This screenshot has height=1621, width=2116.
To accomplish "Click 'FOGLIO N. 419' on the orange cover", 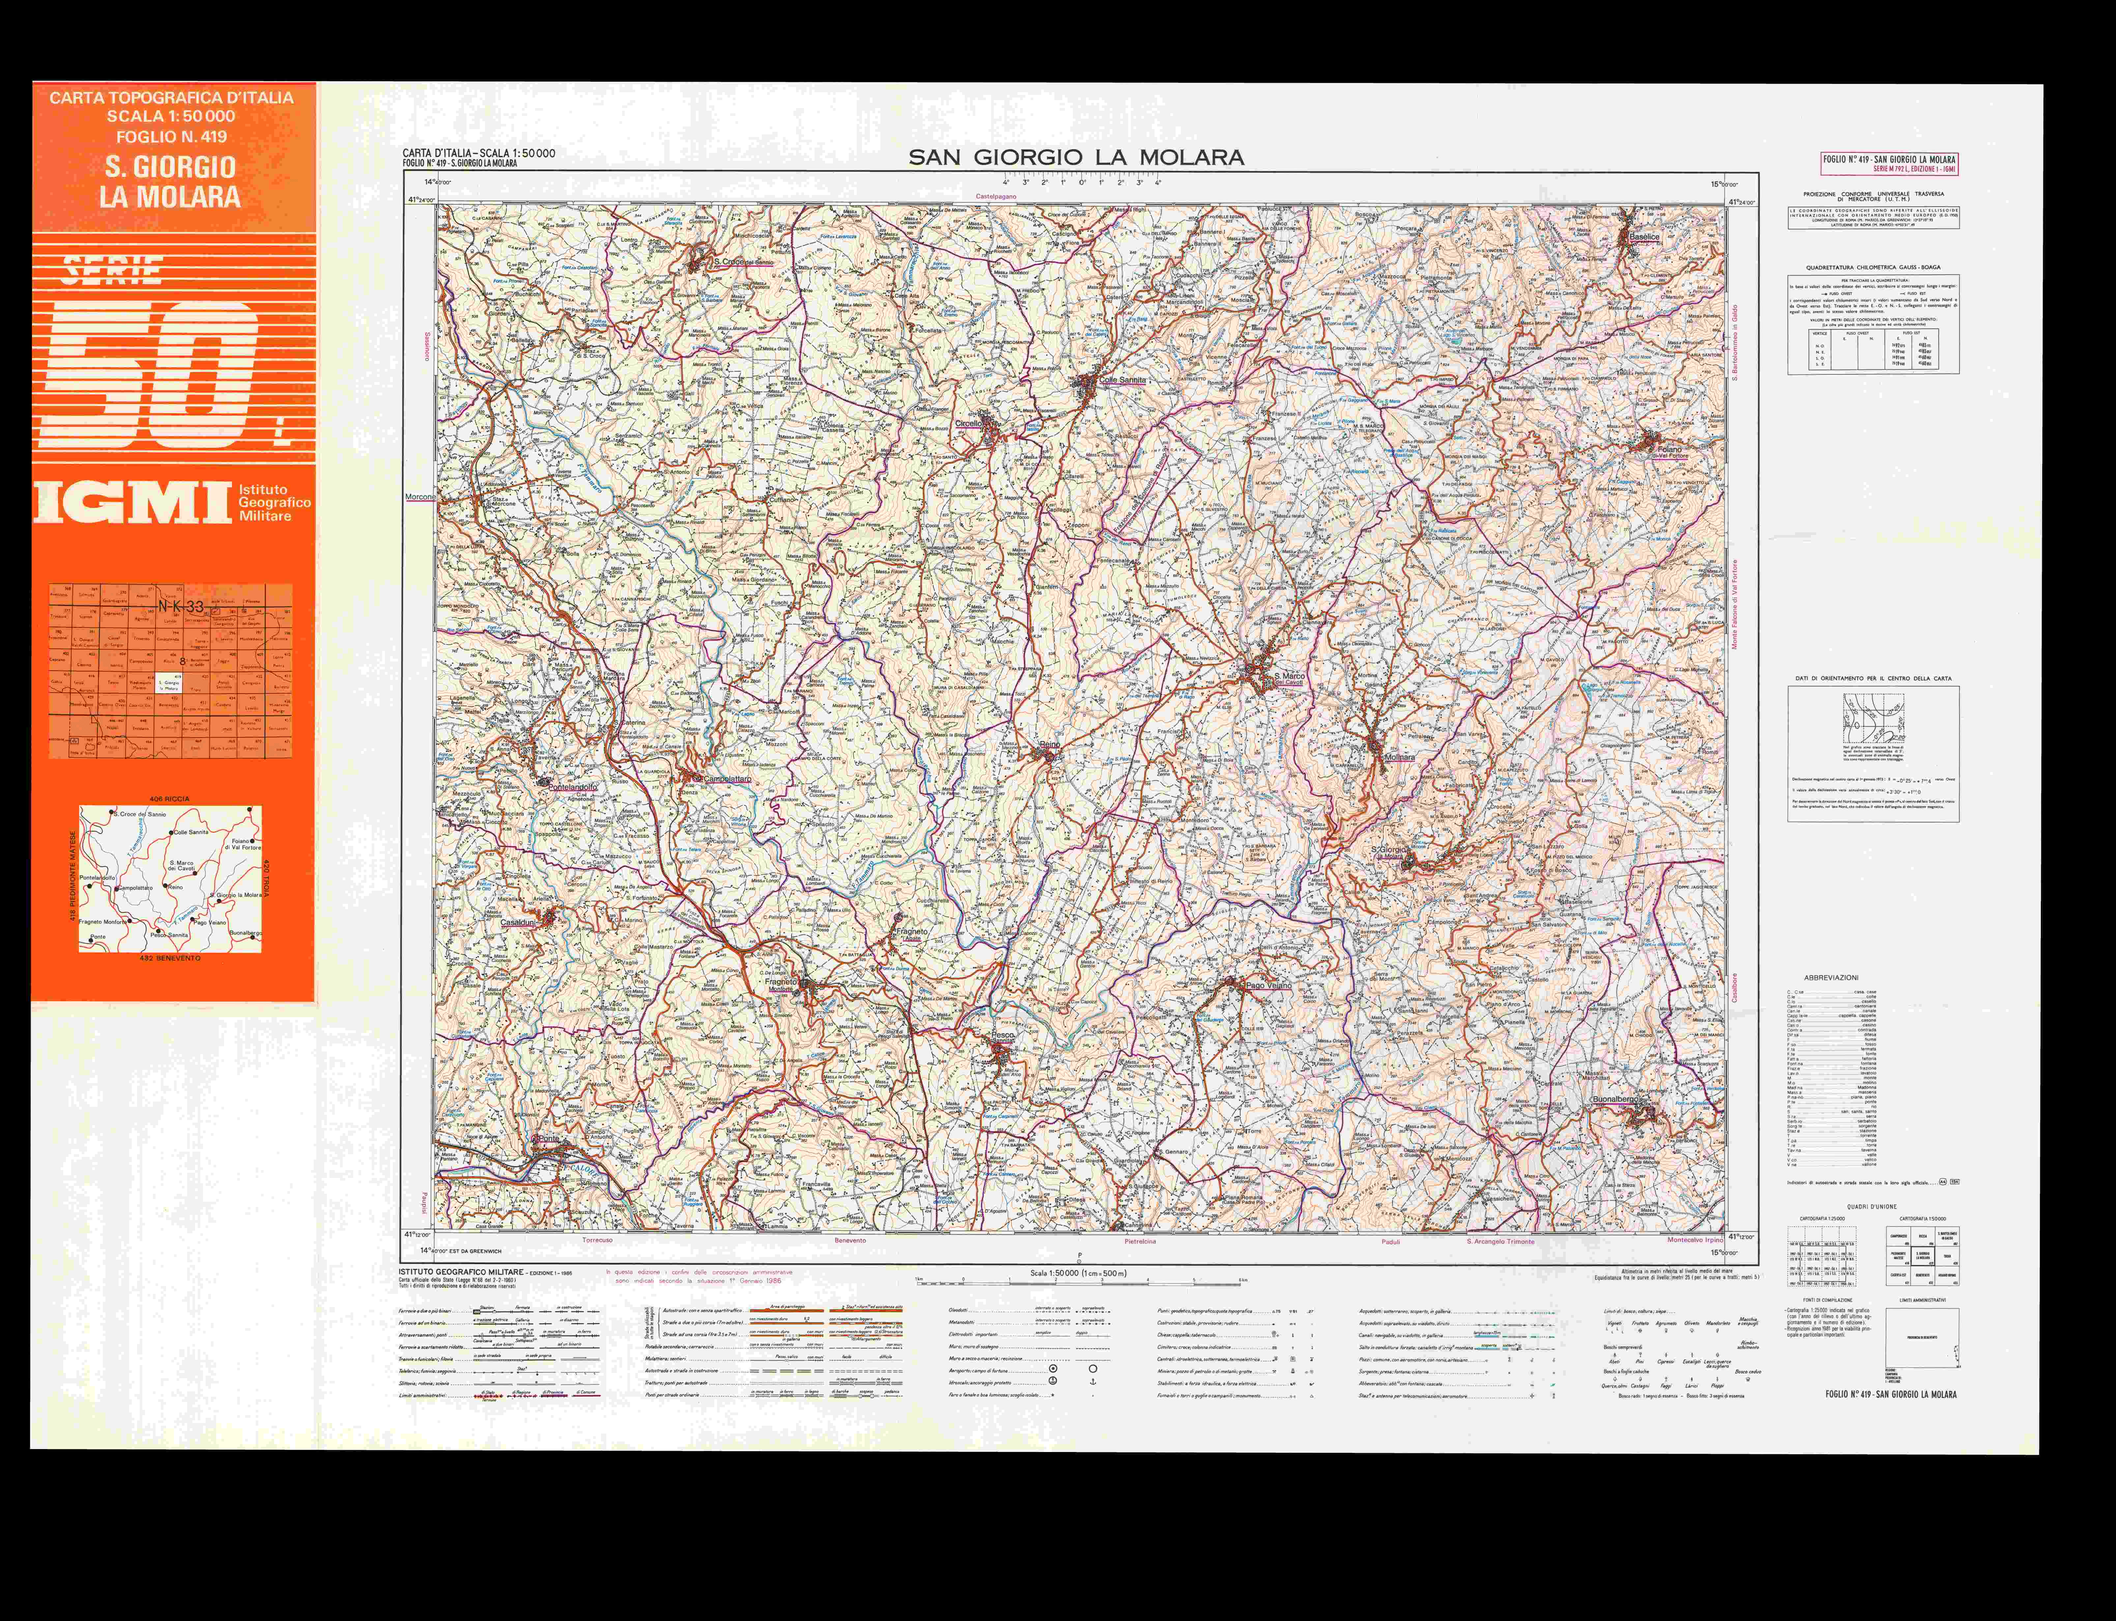I will [172, 137].
